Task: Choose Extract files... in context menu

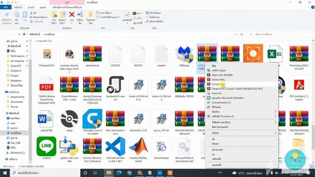Action: coord(241,80)
